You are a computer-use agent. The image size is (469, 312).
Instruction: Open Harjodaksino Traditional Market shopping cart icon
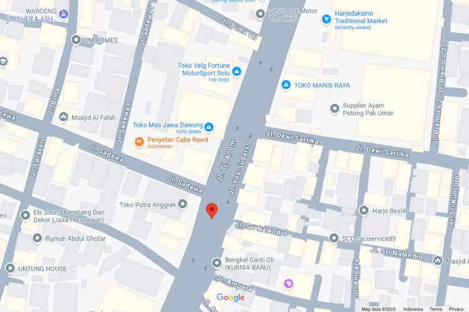pos(326,19)
